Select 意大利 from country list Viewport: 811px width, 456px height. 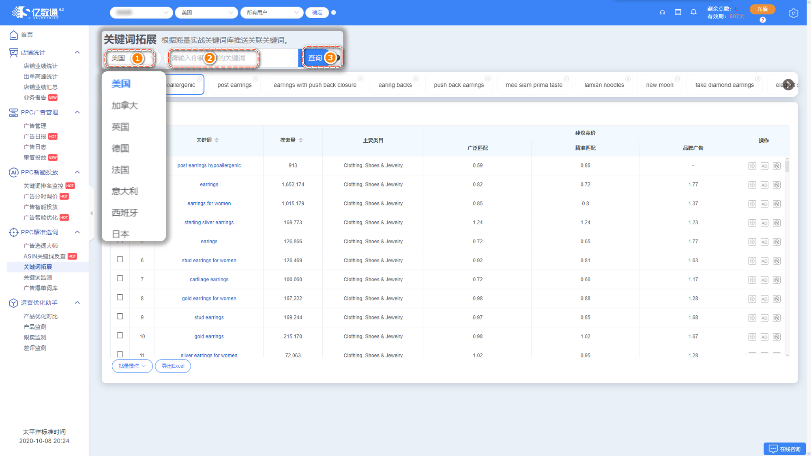pyautogui.click(x=125, y=192)
